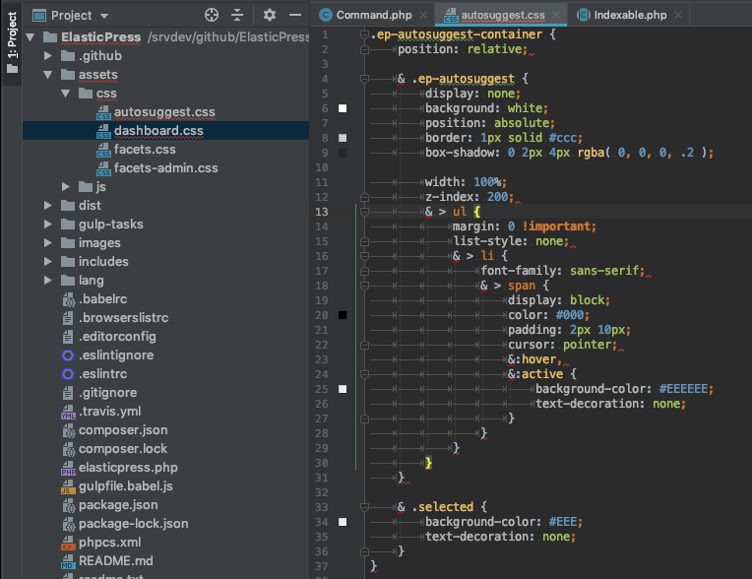Fold the &:active block at line 24
Image resolution: width=752 pixels, height=579 pixels.
tap(364, 374)
